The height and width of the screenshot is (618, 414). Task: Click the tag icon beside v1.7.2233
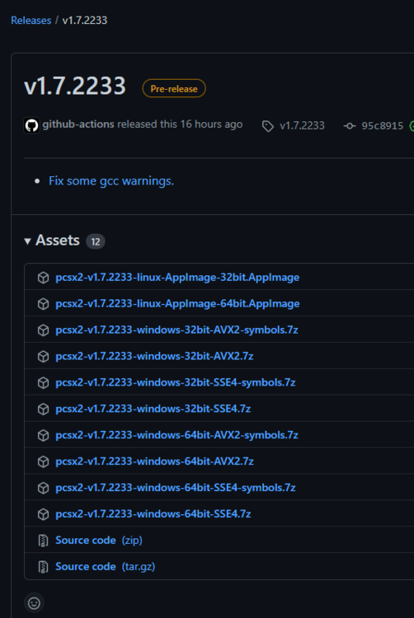point(268,126)
